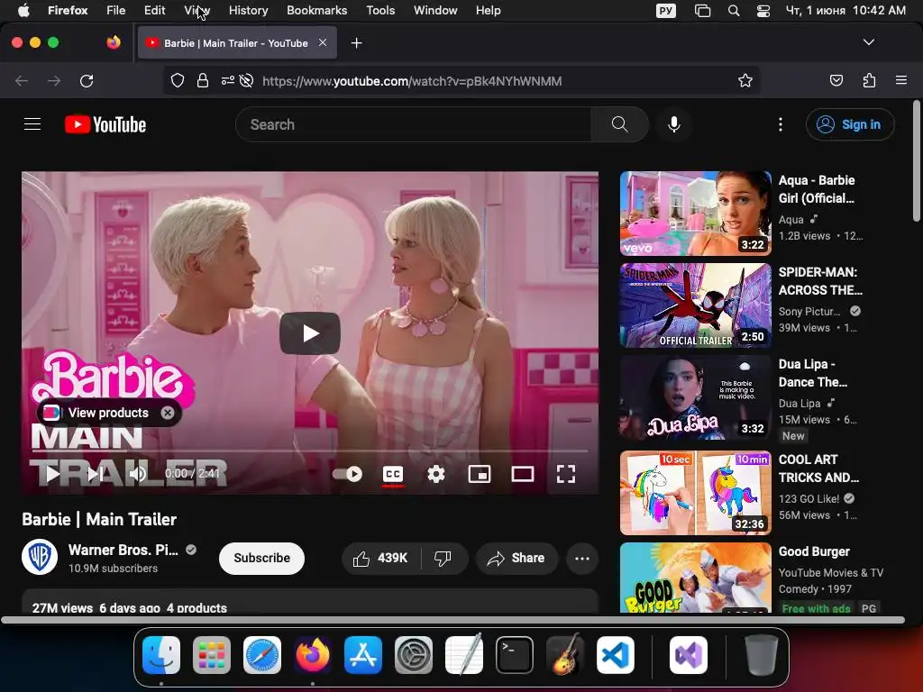
Task: Mute the video volume
Action: pyautogui.click(x=138, y=474)
